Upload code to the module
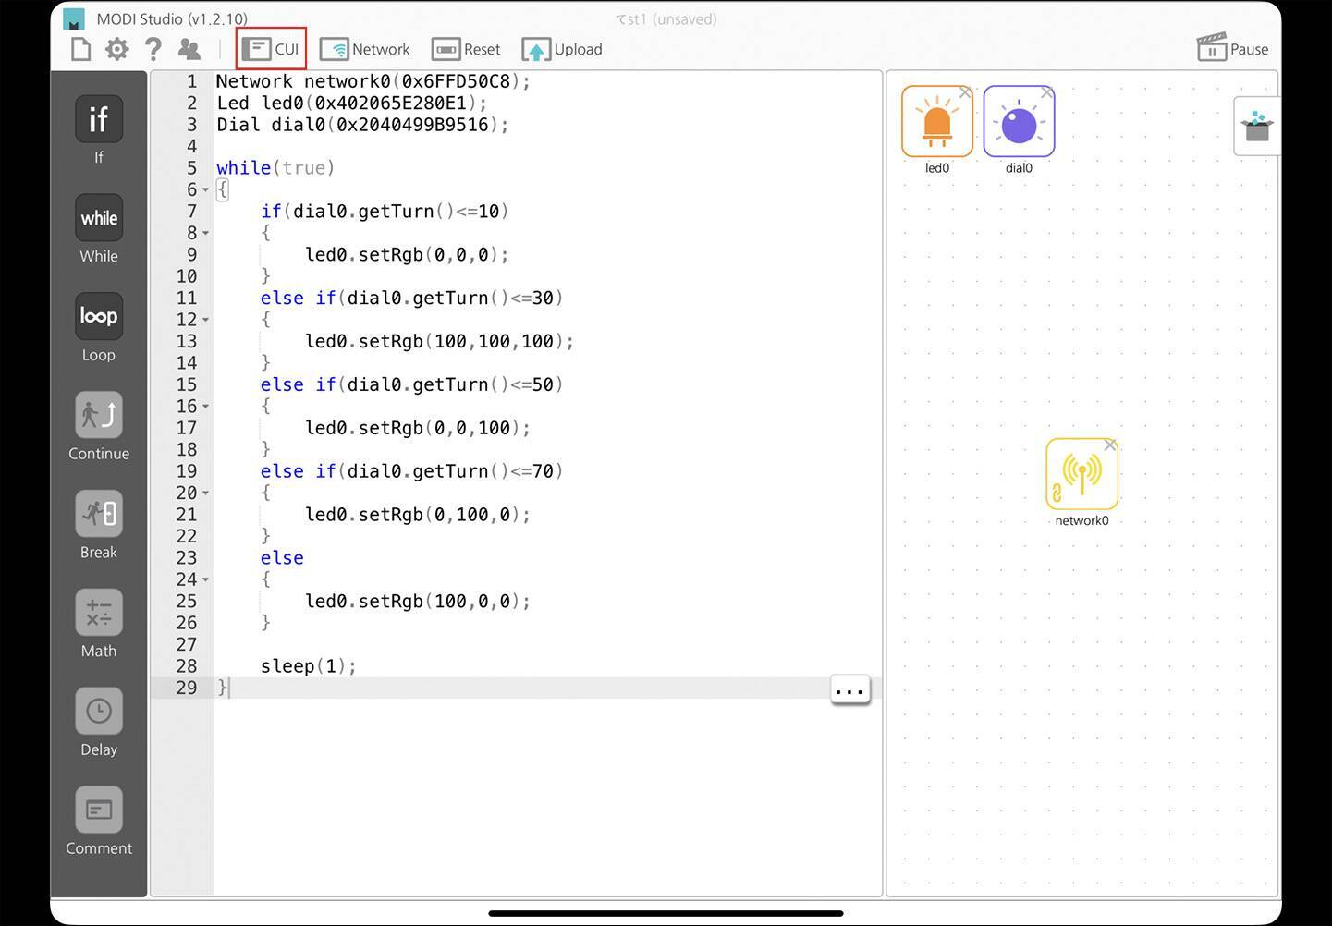1332x926 pixels. pos(562,49)
